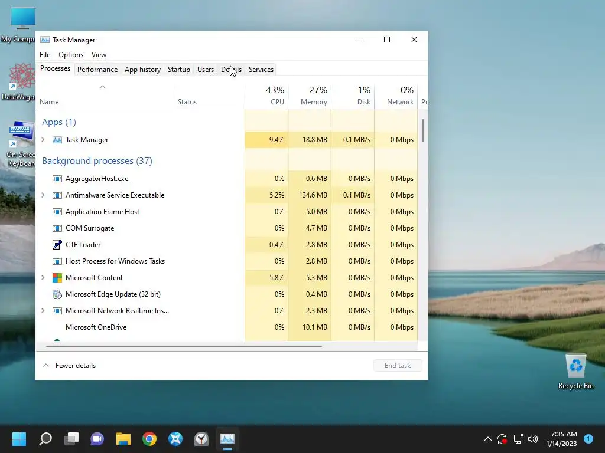Select the COM Surrogate process name
Screen dimensions: 605x453
90,228
